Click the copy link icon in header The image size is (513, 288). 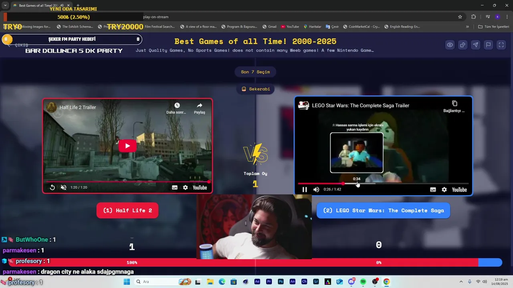click(463, 45)
